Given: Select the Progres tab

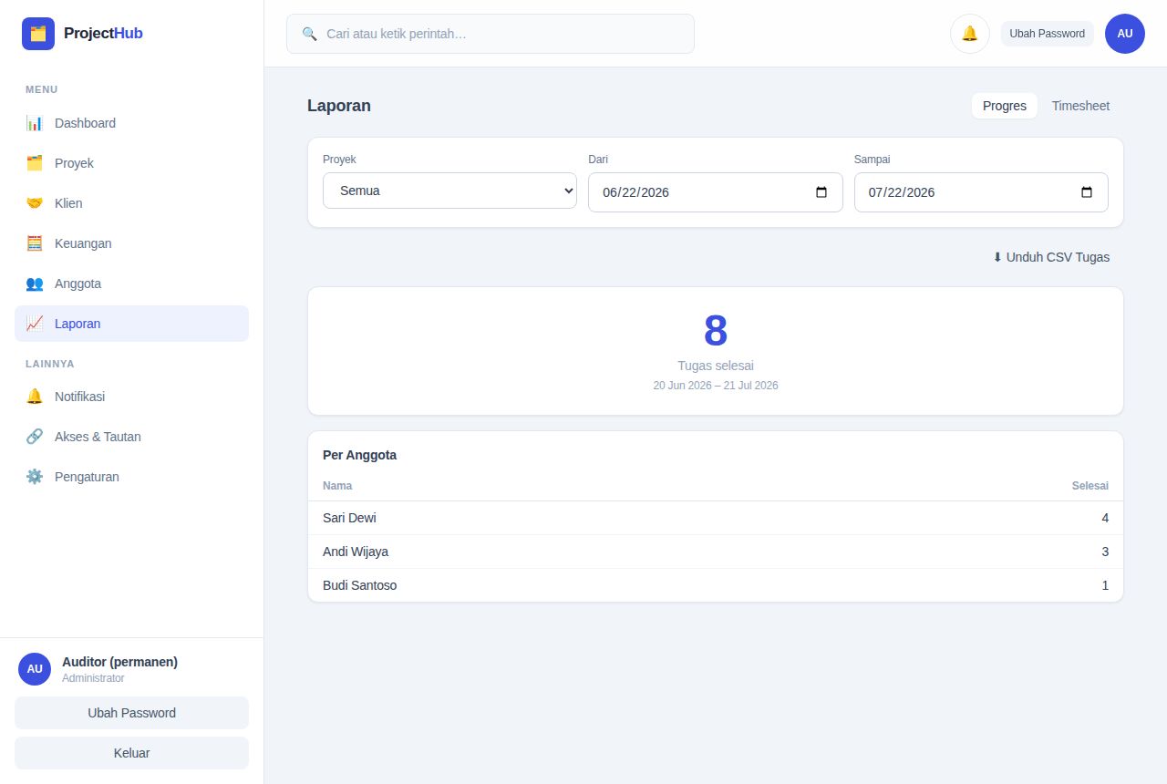Looking at the screenshot, I should pos(1005,106).
